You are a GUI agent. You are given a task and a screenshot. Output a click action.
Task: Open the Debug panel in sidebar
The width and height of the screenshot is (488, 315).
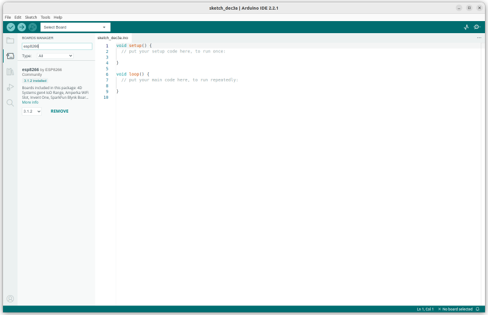[10, 87]
